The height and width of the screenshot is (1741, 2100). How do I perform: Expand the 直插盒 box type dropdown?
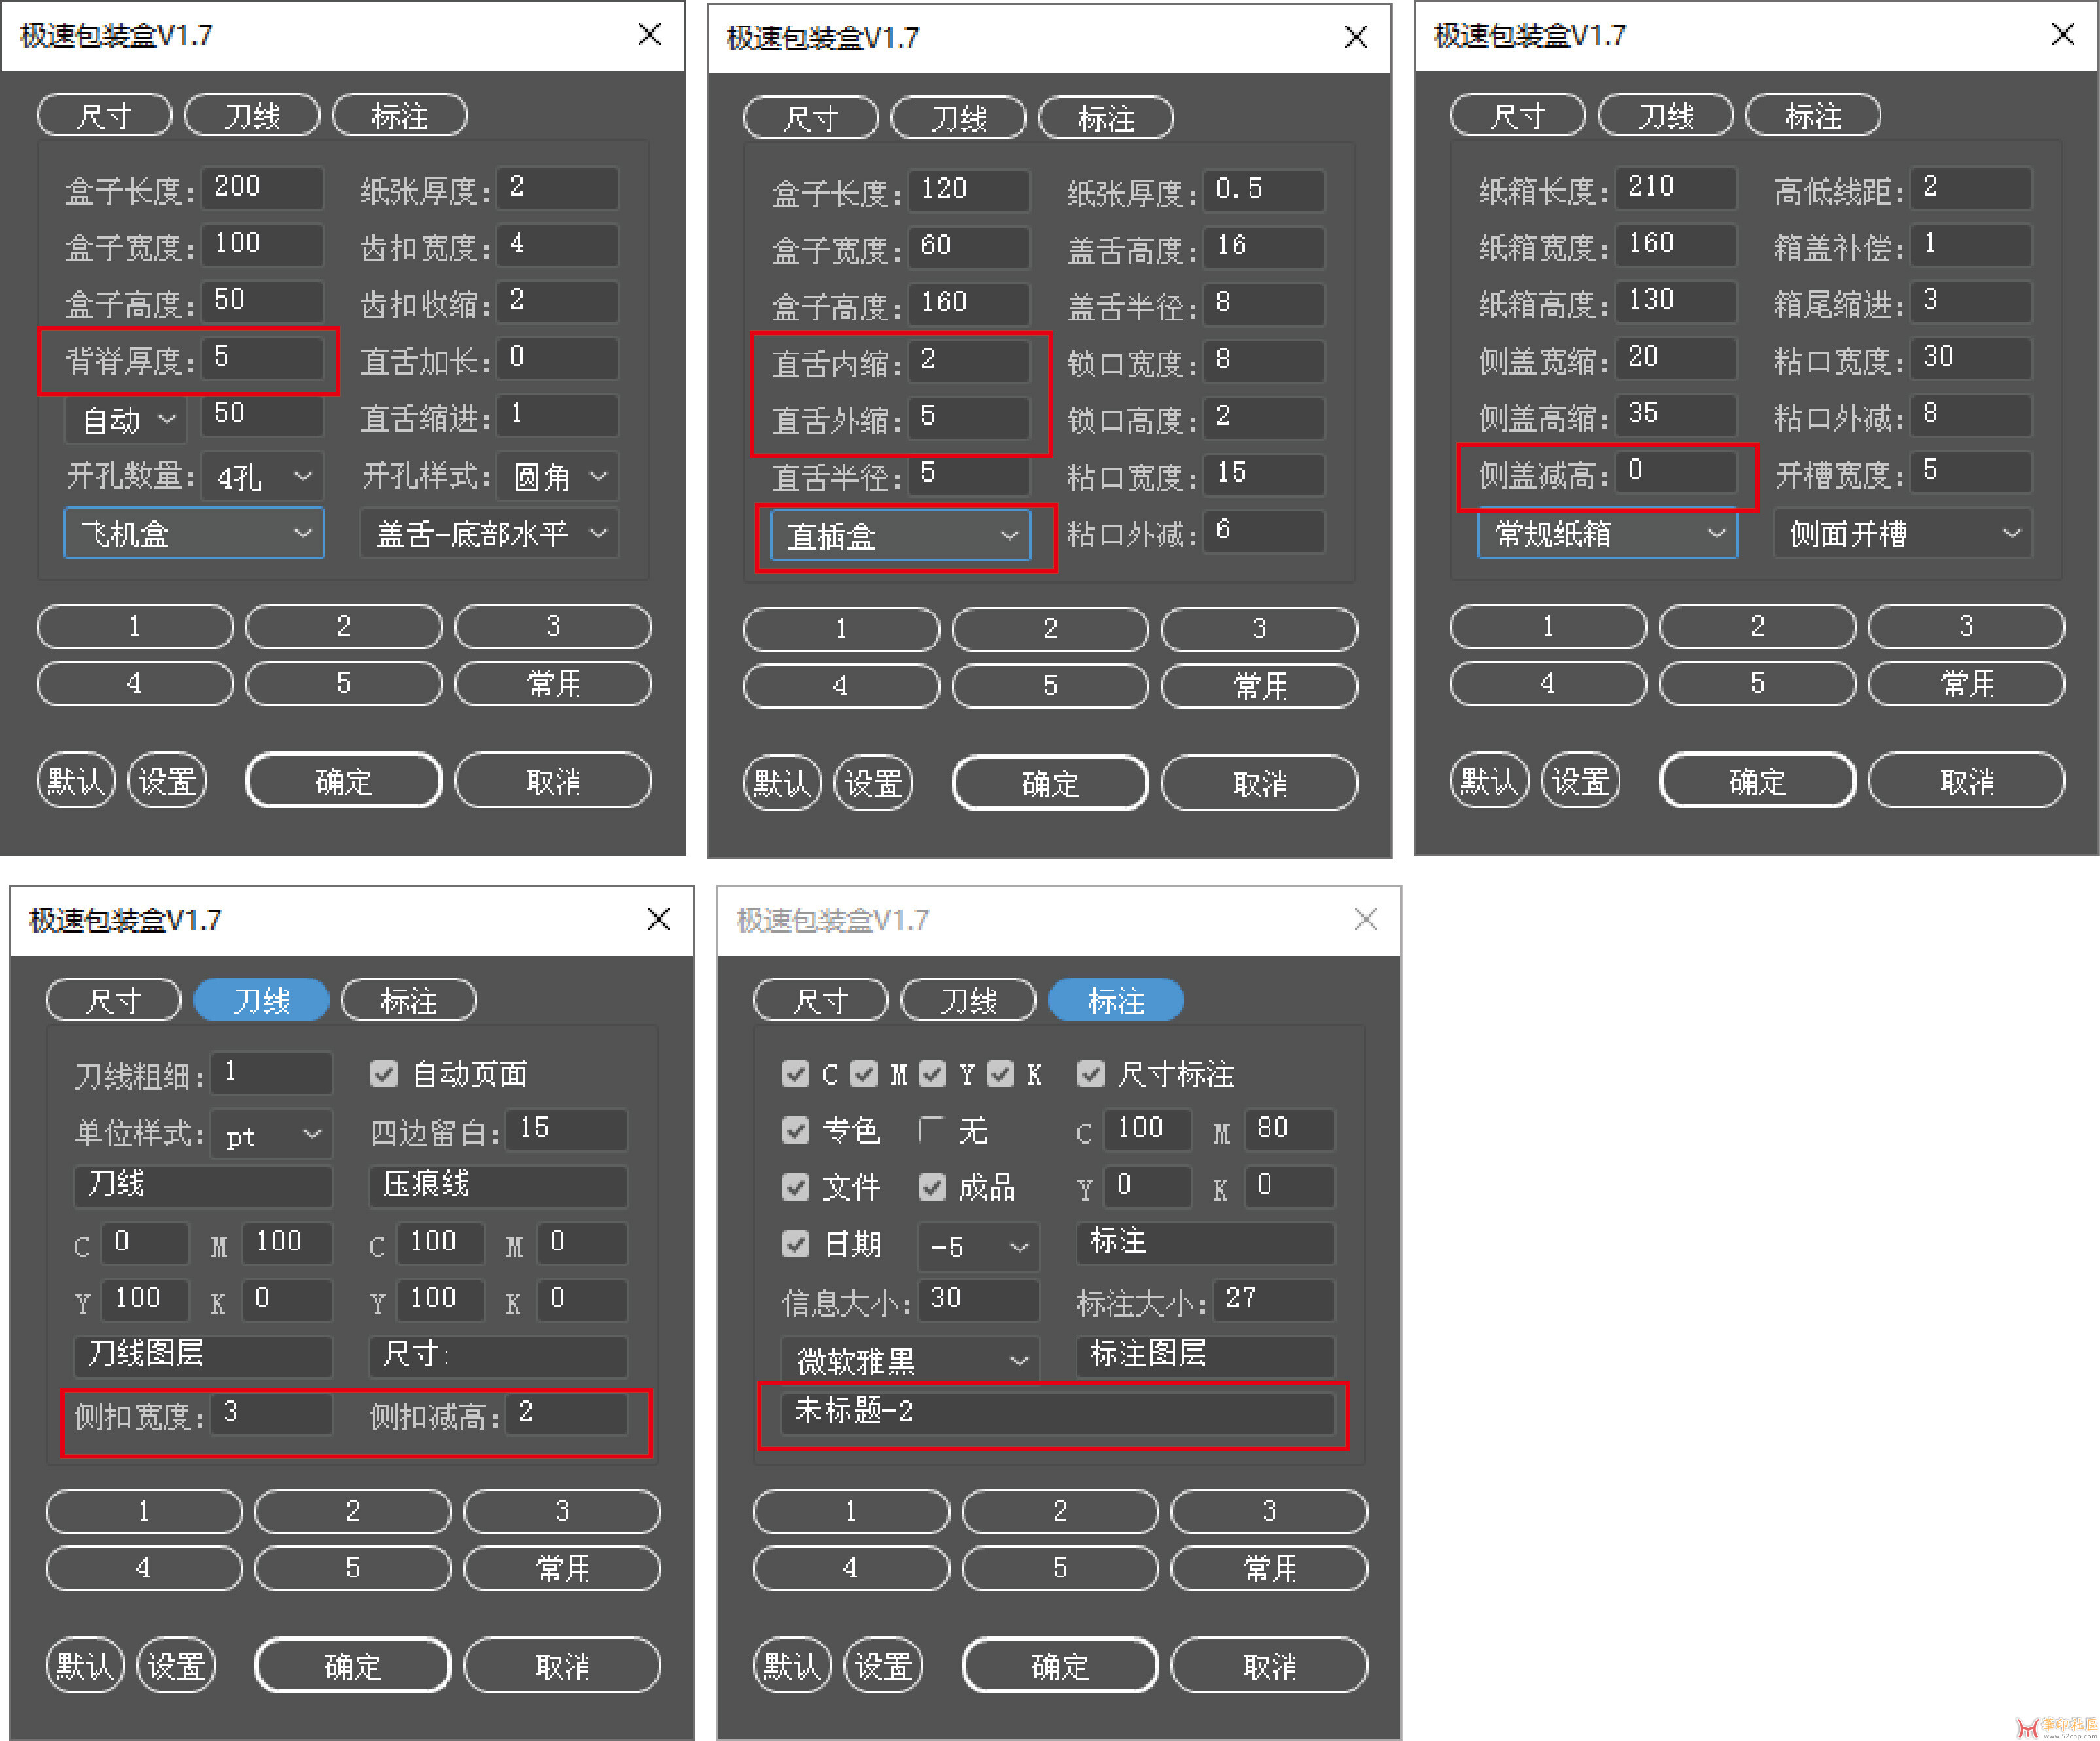click(900, 536)
